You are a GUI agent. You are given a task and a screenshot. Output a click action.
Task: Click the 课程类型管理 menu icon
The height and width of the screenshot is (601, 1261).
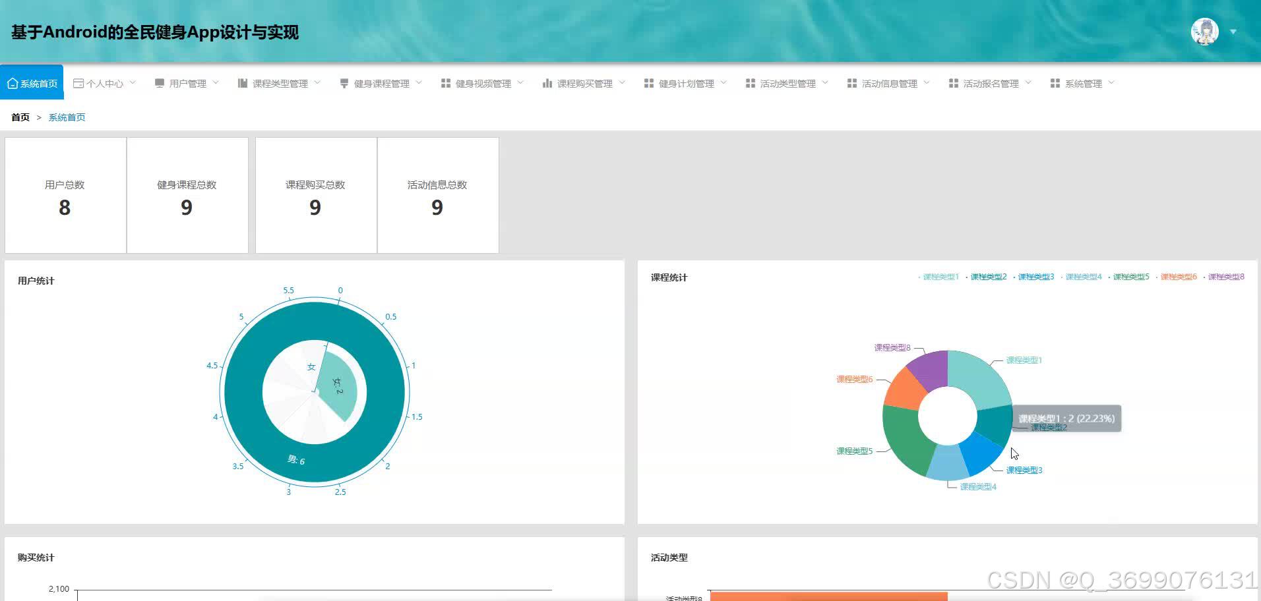pyautogui.click(x=243, y=83)
